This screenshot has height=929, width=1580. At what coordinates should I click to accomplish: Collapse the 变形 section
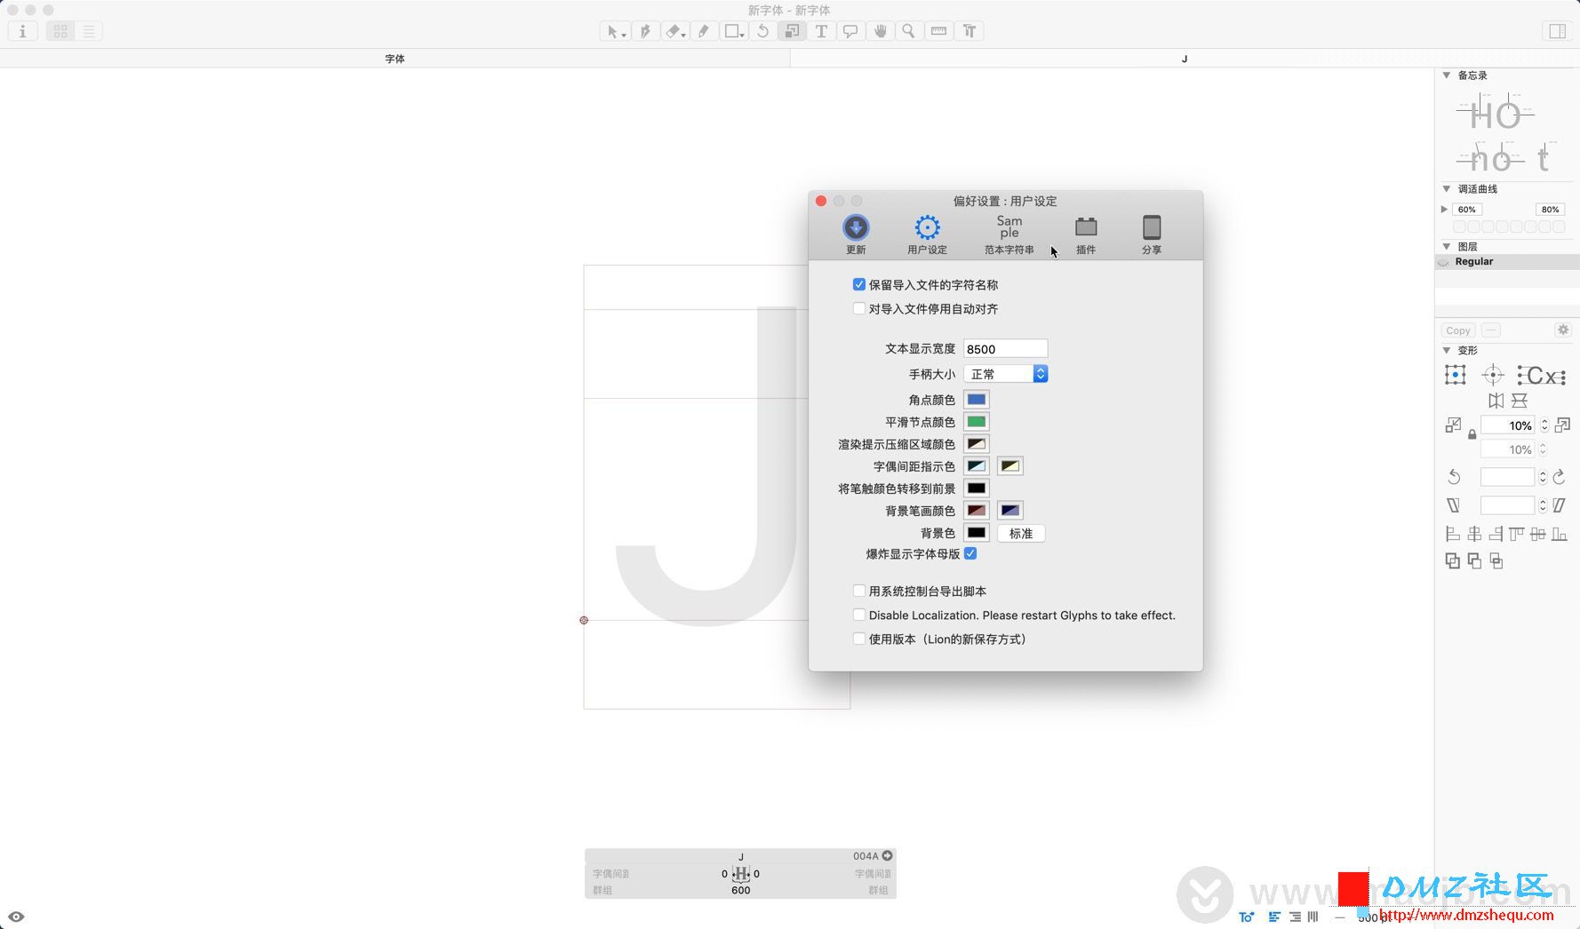[1447, 351]
